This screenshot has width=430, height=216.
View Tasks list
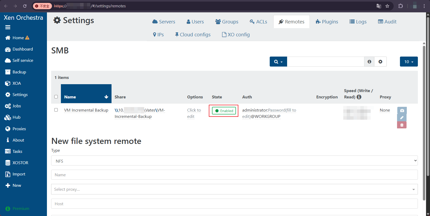click(x=14, y=152)
